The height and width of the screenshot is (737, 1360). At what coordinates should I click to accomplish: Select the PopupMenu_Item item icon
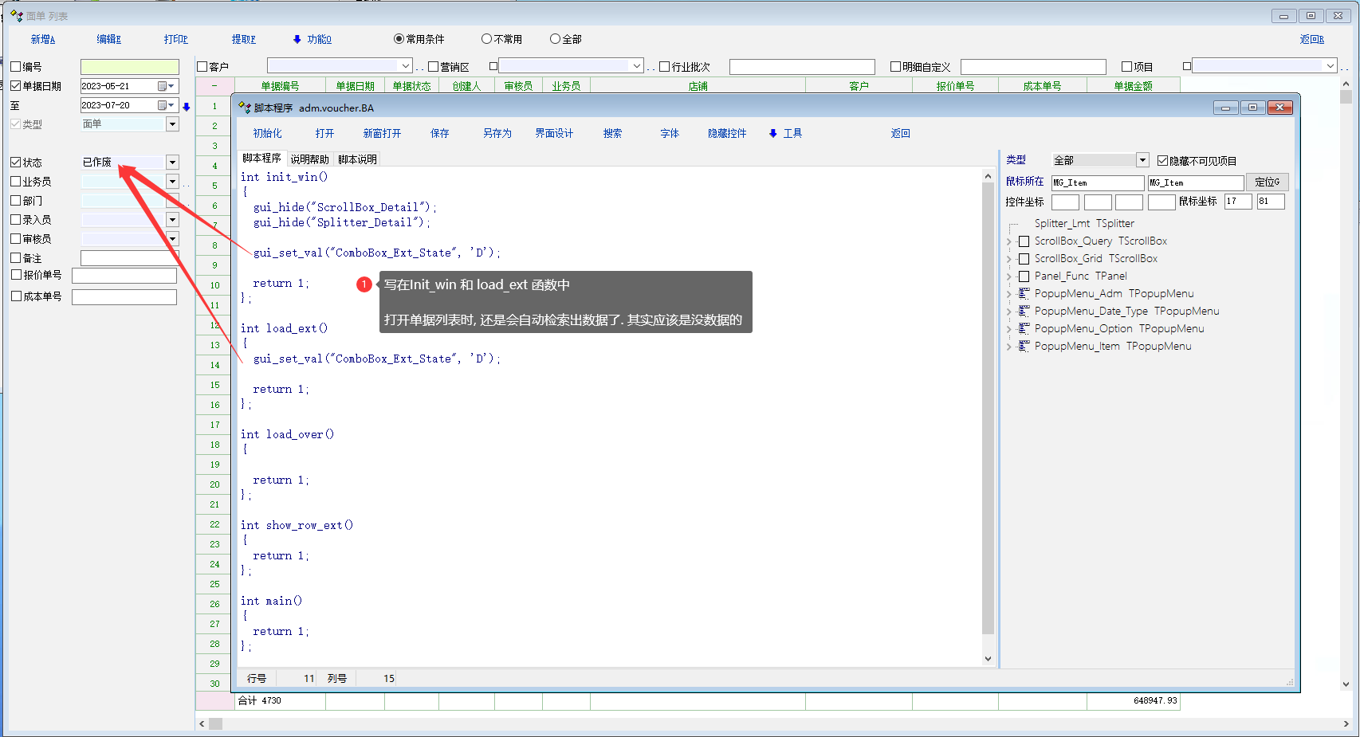(1024, 347)
